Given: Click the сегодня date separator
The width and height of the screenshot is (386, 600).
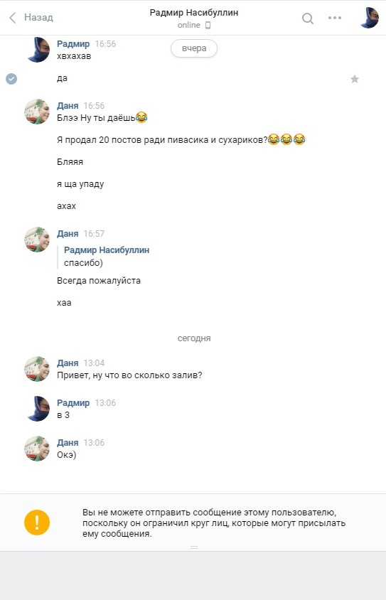Looking at the screenshot, I should point(194,338).
